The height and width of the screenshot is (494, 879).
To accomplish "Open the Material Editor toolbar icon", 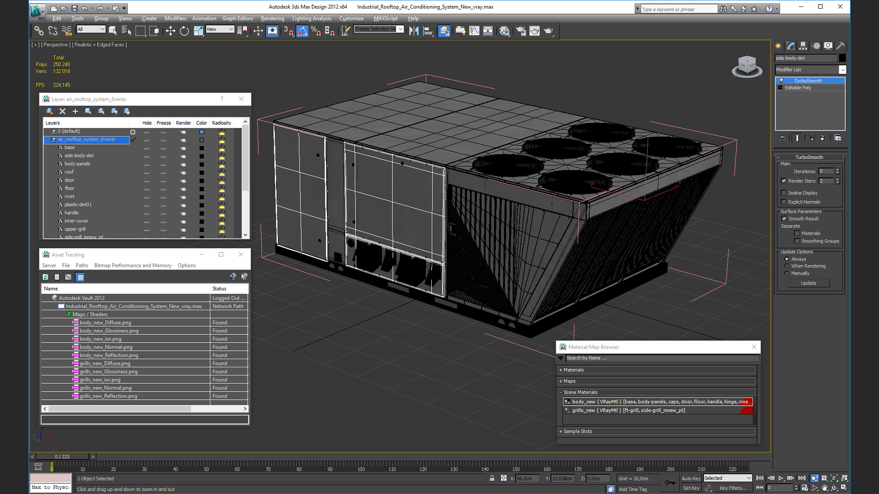I will click(505, 31).
